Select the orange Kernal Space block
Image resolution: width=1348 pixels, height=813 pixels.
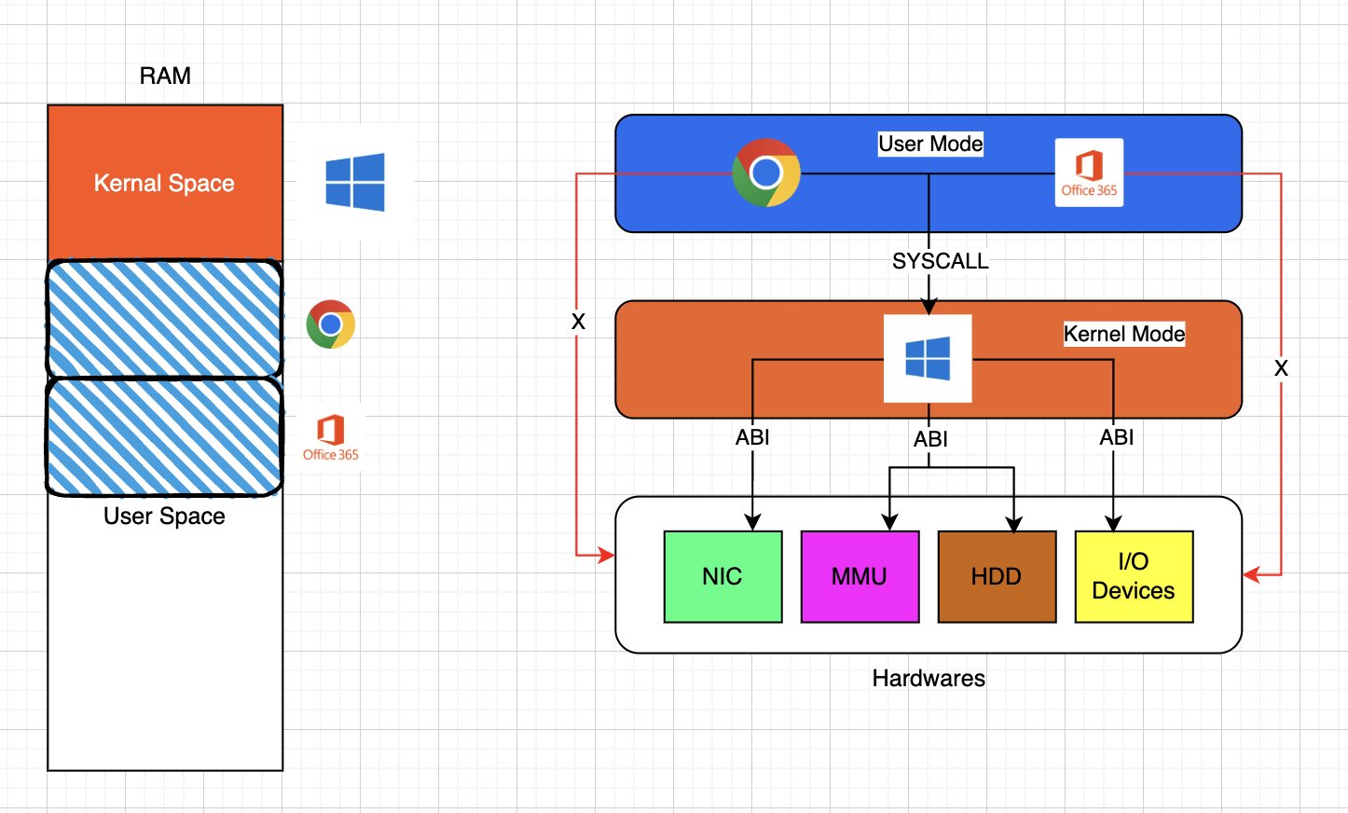click(x=165, y=183)
